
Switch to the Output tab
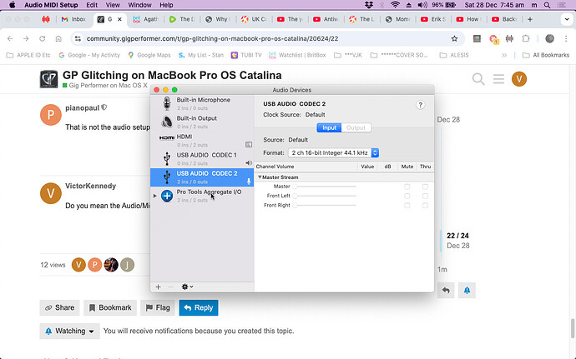tap(356, 127)
